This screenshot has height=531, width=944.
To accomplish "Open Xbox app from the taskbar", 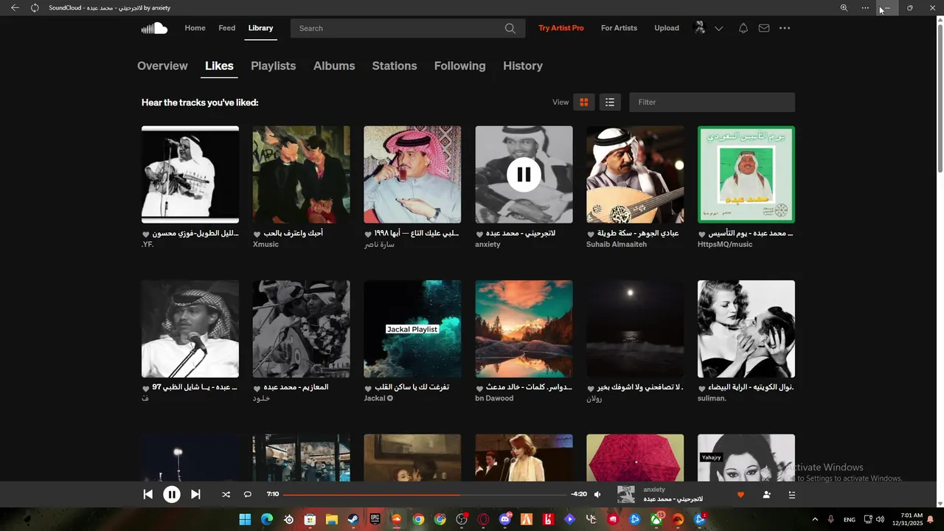I will pos(656,519).
